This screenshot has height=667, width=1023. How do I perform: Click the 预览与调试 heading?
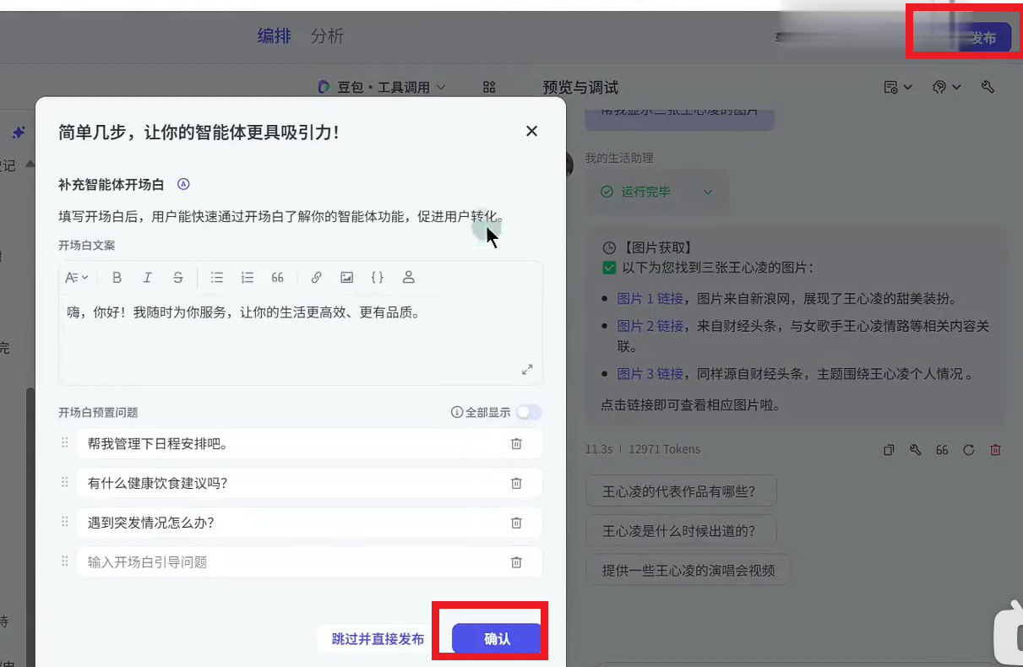click(580, 87)
